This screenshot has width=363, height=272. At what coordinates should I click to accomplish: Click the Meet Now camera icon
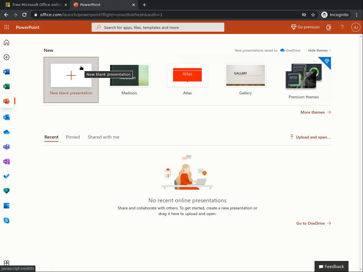329,27
